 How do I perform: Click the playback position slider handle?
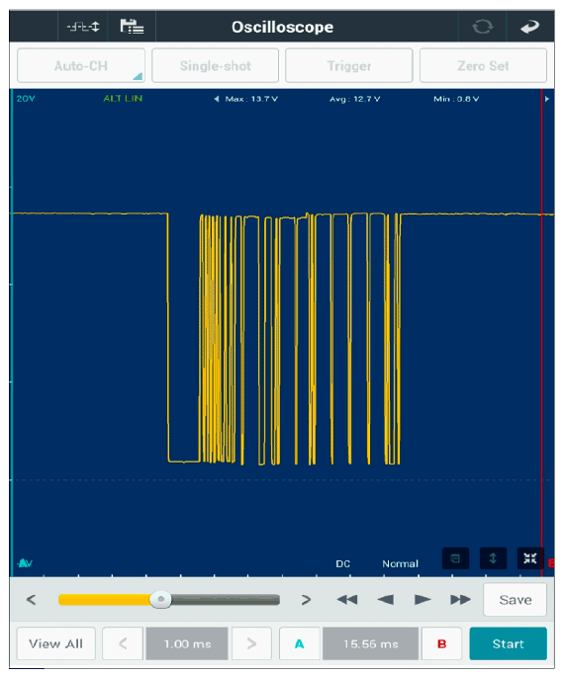(x=160, y=600)
